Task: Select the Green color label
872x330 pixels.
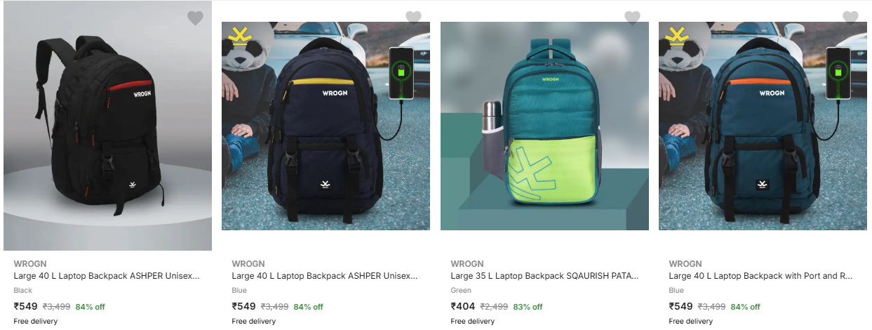Action: click(461, 290)
